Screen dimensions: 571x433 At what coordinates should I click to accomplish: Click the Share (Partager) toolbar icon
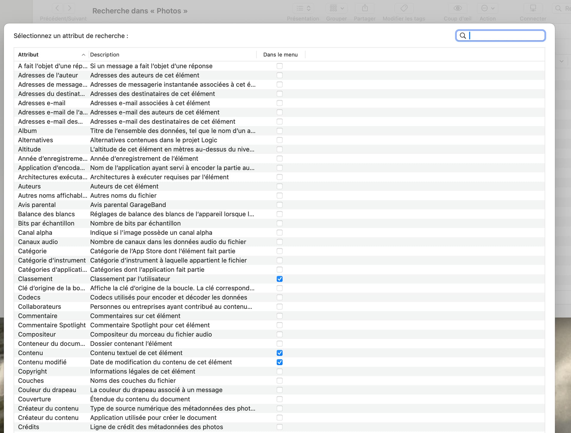tap(365, 8)
